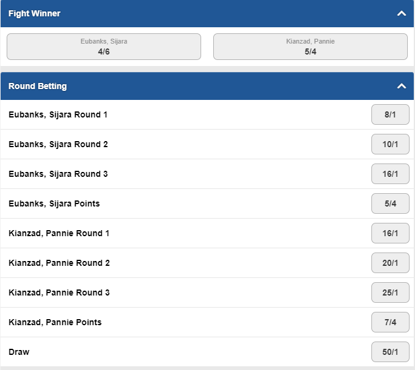Select 20/1 odds for Kianzad Round 2
The image size is (415, 370).
pos(390,263)
